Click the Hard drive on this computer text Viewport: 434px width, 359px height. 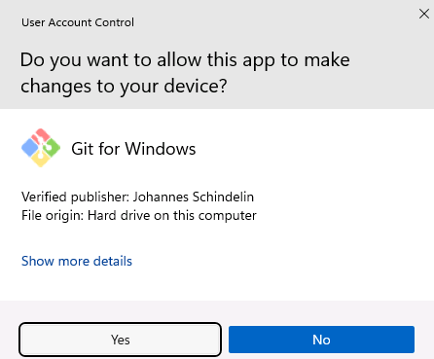coord(172,215)
